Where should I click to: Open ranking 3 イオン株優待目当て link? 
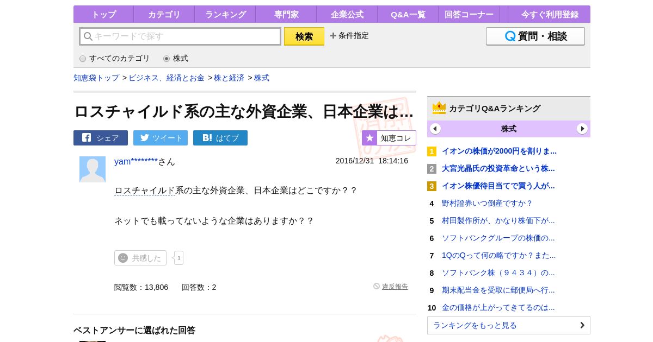(x=498, y=186)
